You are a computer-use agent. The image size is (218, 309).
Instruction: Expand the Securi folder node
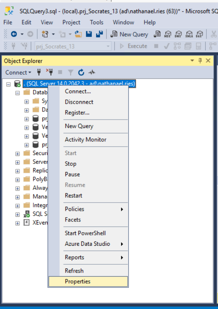pos(17,154)
